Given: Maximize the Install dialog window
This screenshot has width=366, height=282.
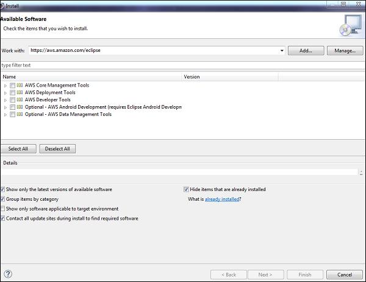Looking at the screenshot, I should click(x=343, y=4).
